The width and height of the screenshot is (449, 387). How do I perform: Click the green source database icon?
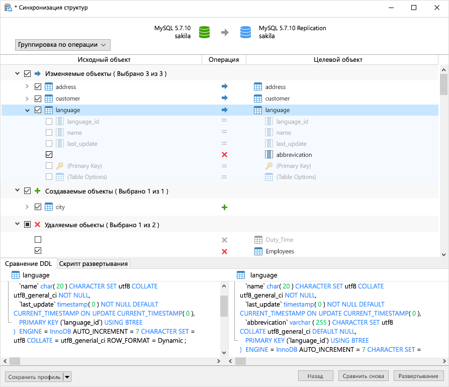coord(204,32)
